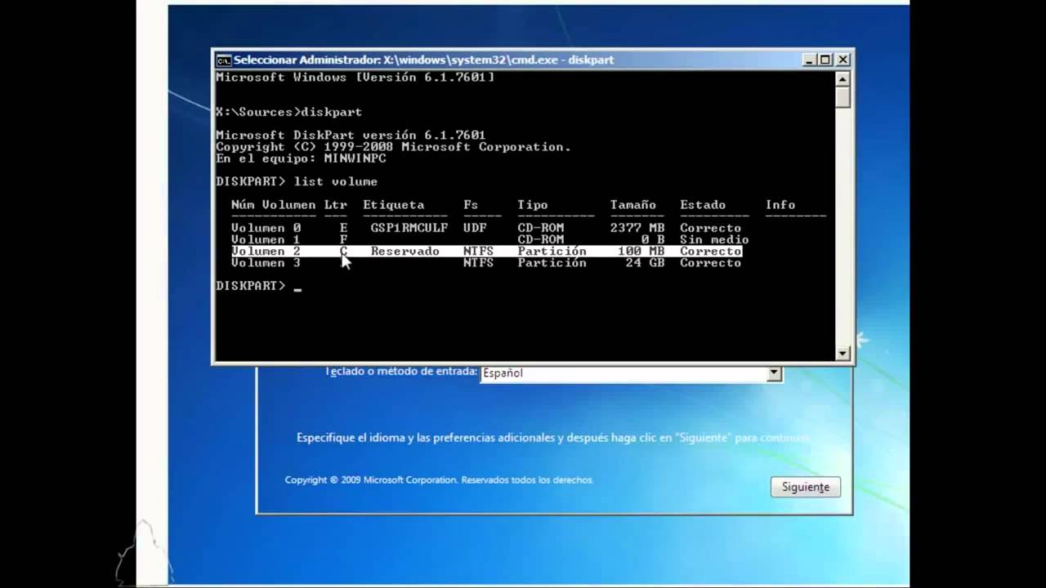
Task: Click the console scrollbar up arrow
Action: tap(843, 78)
